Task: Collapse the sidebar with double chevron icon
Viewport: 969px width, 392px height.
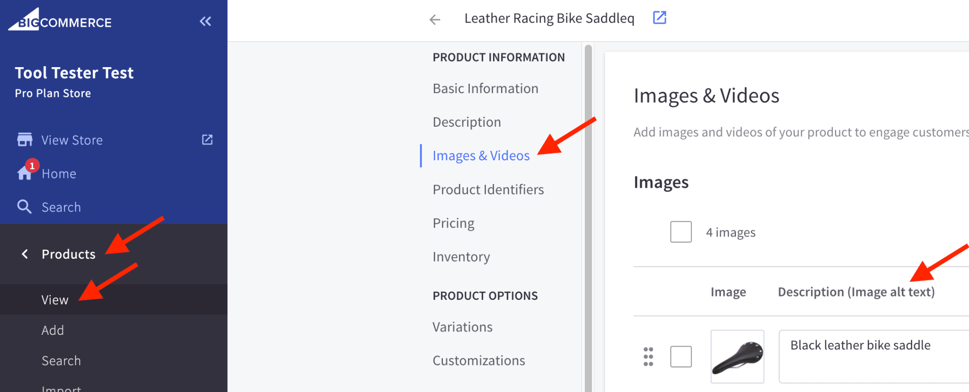Action: click(x=205, y=21)
